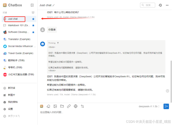Image resolution: width=172 pixels, height=125 pixels.
Task: Open 夸夸机 (示例) conversation
Action: pyautogui.click(x=19, y=67)
